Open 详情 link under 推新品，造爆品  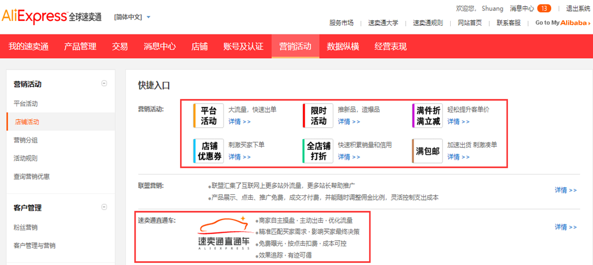349,122
